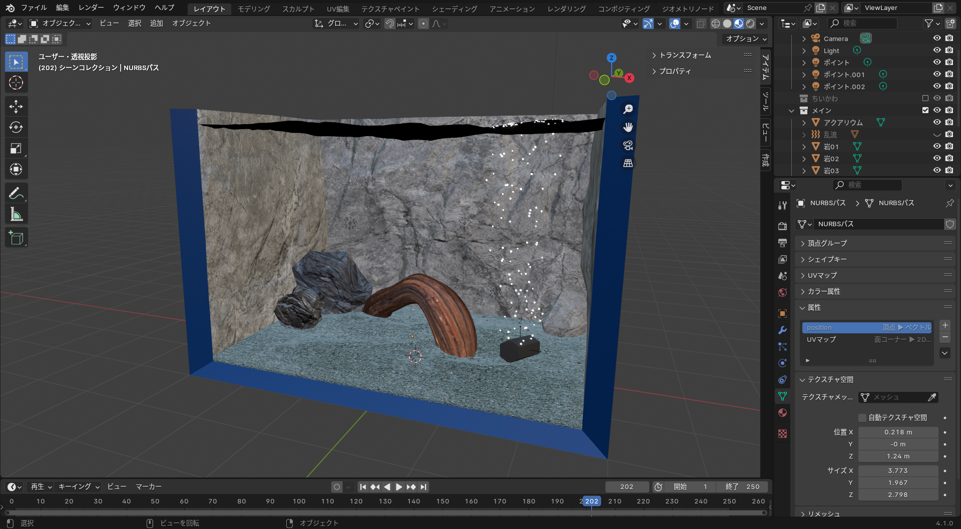Select the Add Cube tool
961x529 pixels.
point(16,238)
